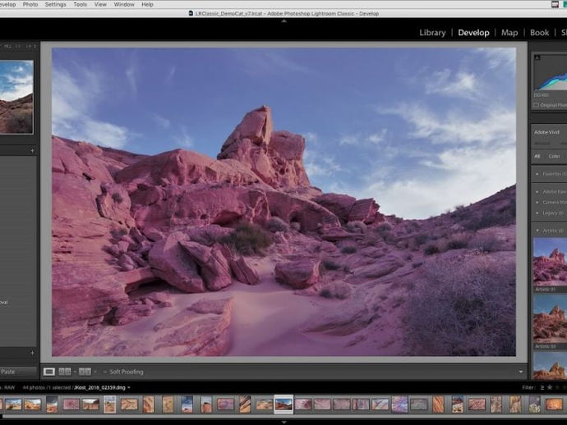Image resolution: width=567 pixels, height=425 pixels.
Task: Click the Paste button
Action: tap(17, 372)
